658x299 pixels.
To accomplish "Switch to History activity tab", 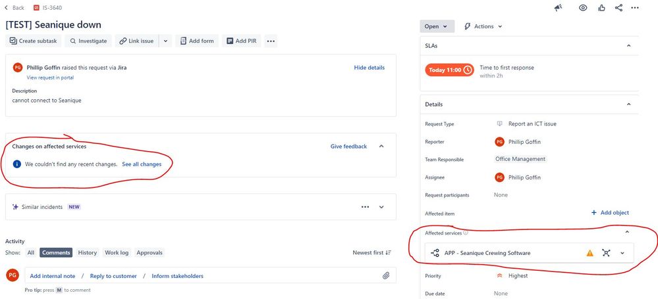I will [x=88, y=252].
